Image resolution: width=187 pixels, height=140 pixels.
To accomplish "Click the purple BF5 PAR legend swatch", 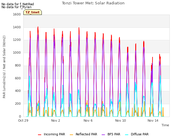I will tap(103, 135).
